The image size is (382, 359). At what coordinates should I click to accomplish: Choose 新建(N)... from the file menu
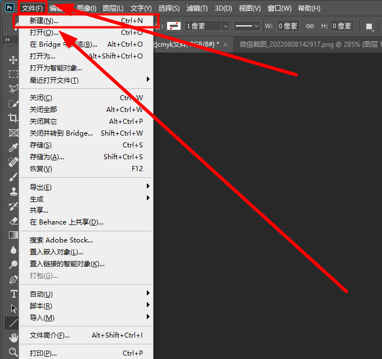[86, 21]
